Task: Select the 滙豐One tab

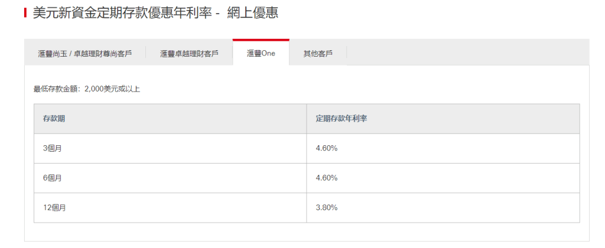Action: (x=261, y=54)
